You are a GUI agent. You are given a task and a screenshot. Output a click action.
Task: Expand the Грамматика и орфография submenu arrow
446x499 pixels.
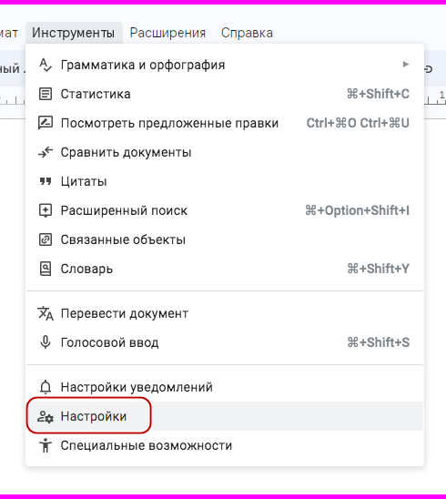[x=406, y=65]
